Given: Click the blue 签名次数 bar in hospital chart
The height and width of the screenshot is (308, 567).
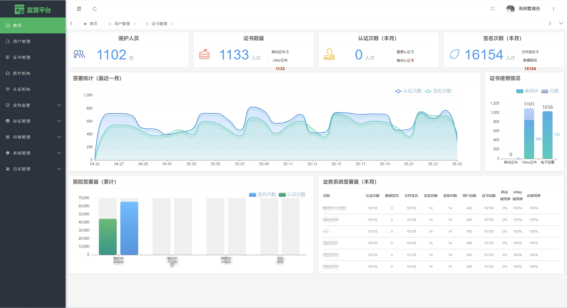Looking at the screenshot, I should click(129, 228).
